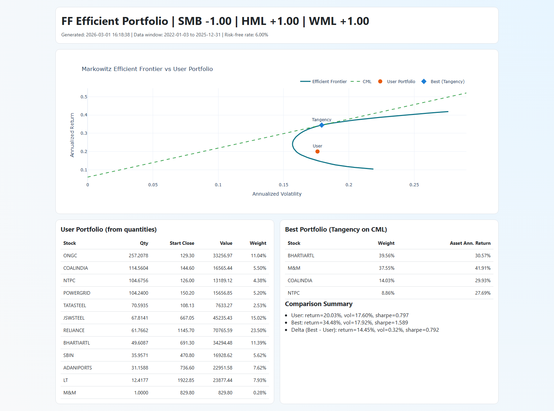This screenshot has width=554, height=411.
Task: Click the 'Asset Ann. Return' column header
Action: 470,243
